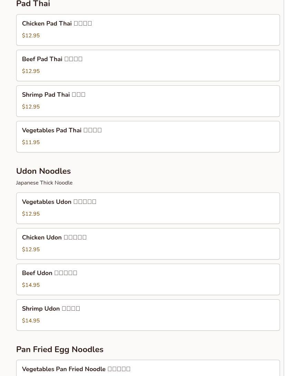This screenshot has height=376, width=291.
Task: Click the $14.95 price under Beef Udon
Action: click(31, 285)
